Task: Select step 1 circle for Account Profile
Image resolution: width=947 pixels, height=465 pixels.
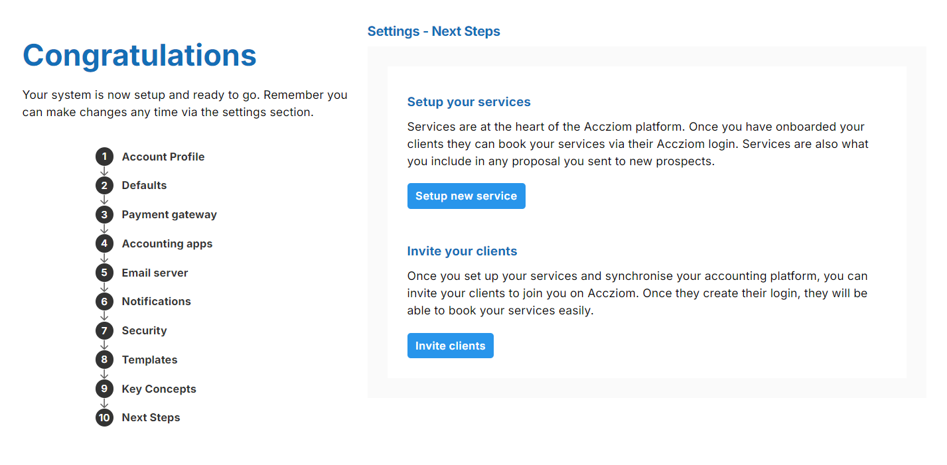Action: coord(104,157)
